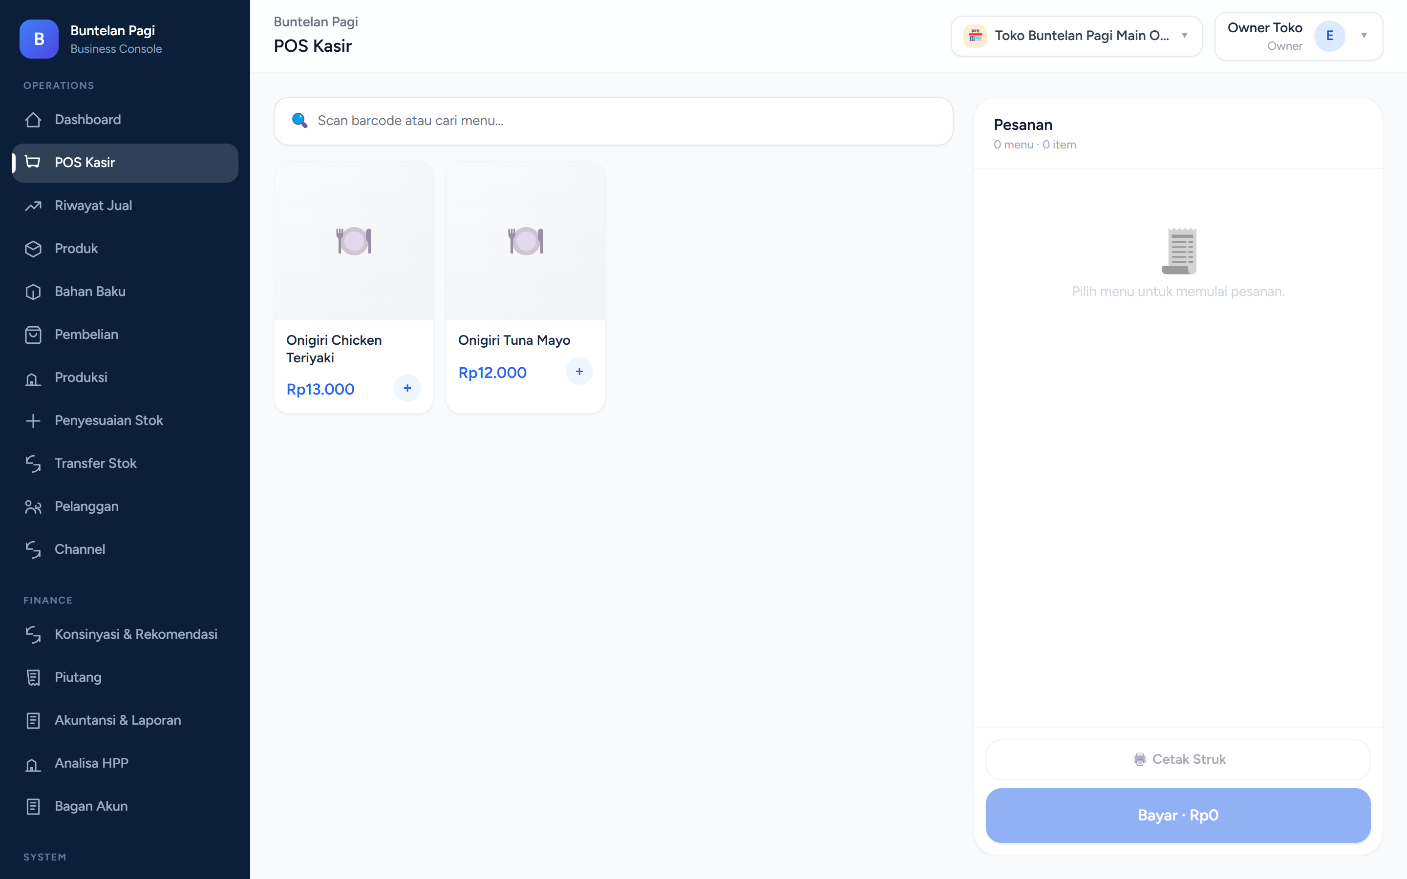Screen dimensions: 1407x879
Task: Click the Owner Toko user name
Action: click(x=1264, y=28)
